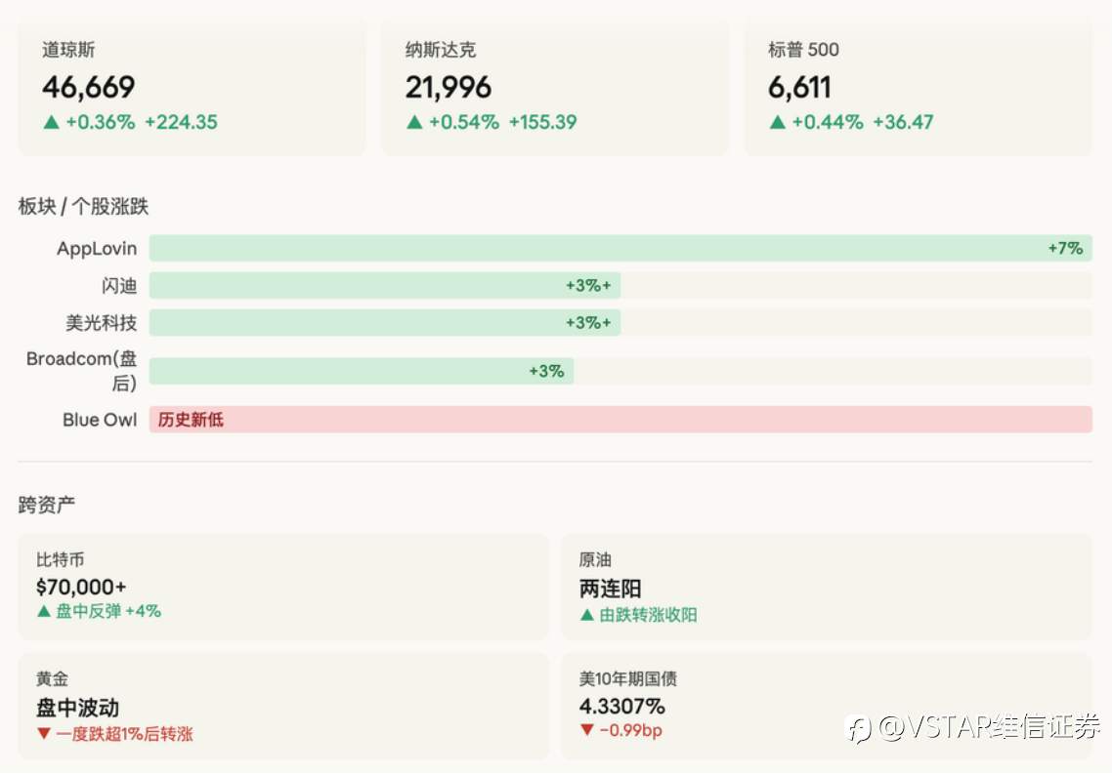Click the green triangle beside 由跌转涨收阳

coord(586,615)
